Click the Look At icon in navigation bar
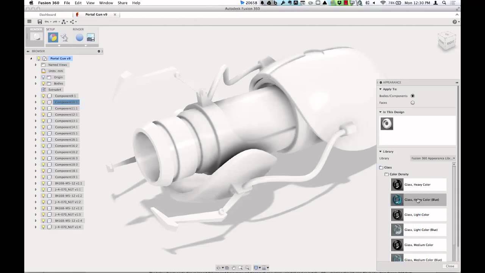Image resolution: width=485 pixels, height=273 pixels. coord(227,268)
